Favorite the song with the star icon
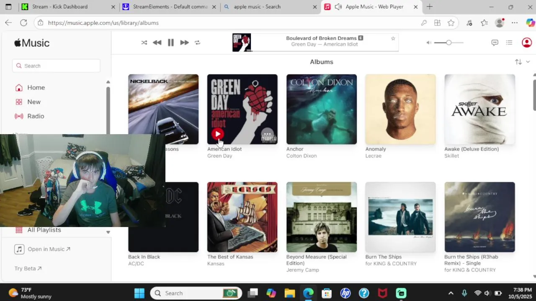Screen dimensions: 536x301 pyautogui.click(x=393, y=38)
